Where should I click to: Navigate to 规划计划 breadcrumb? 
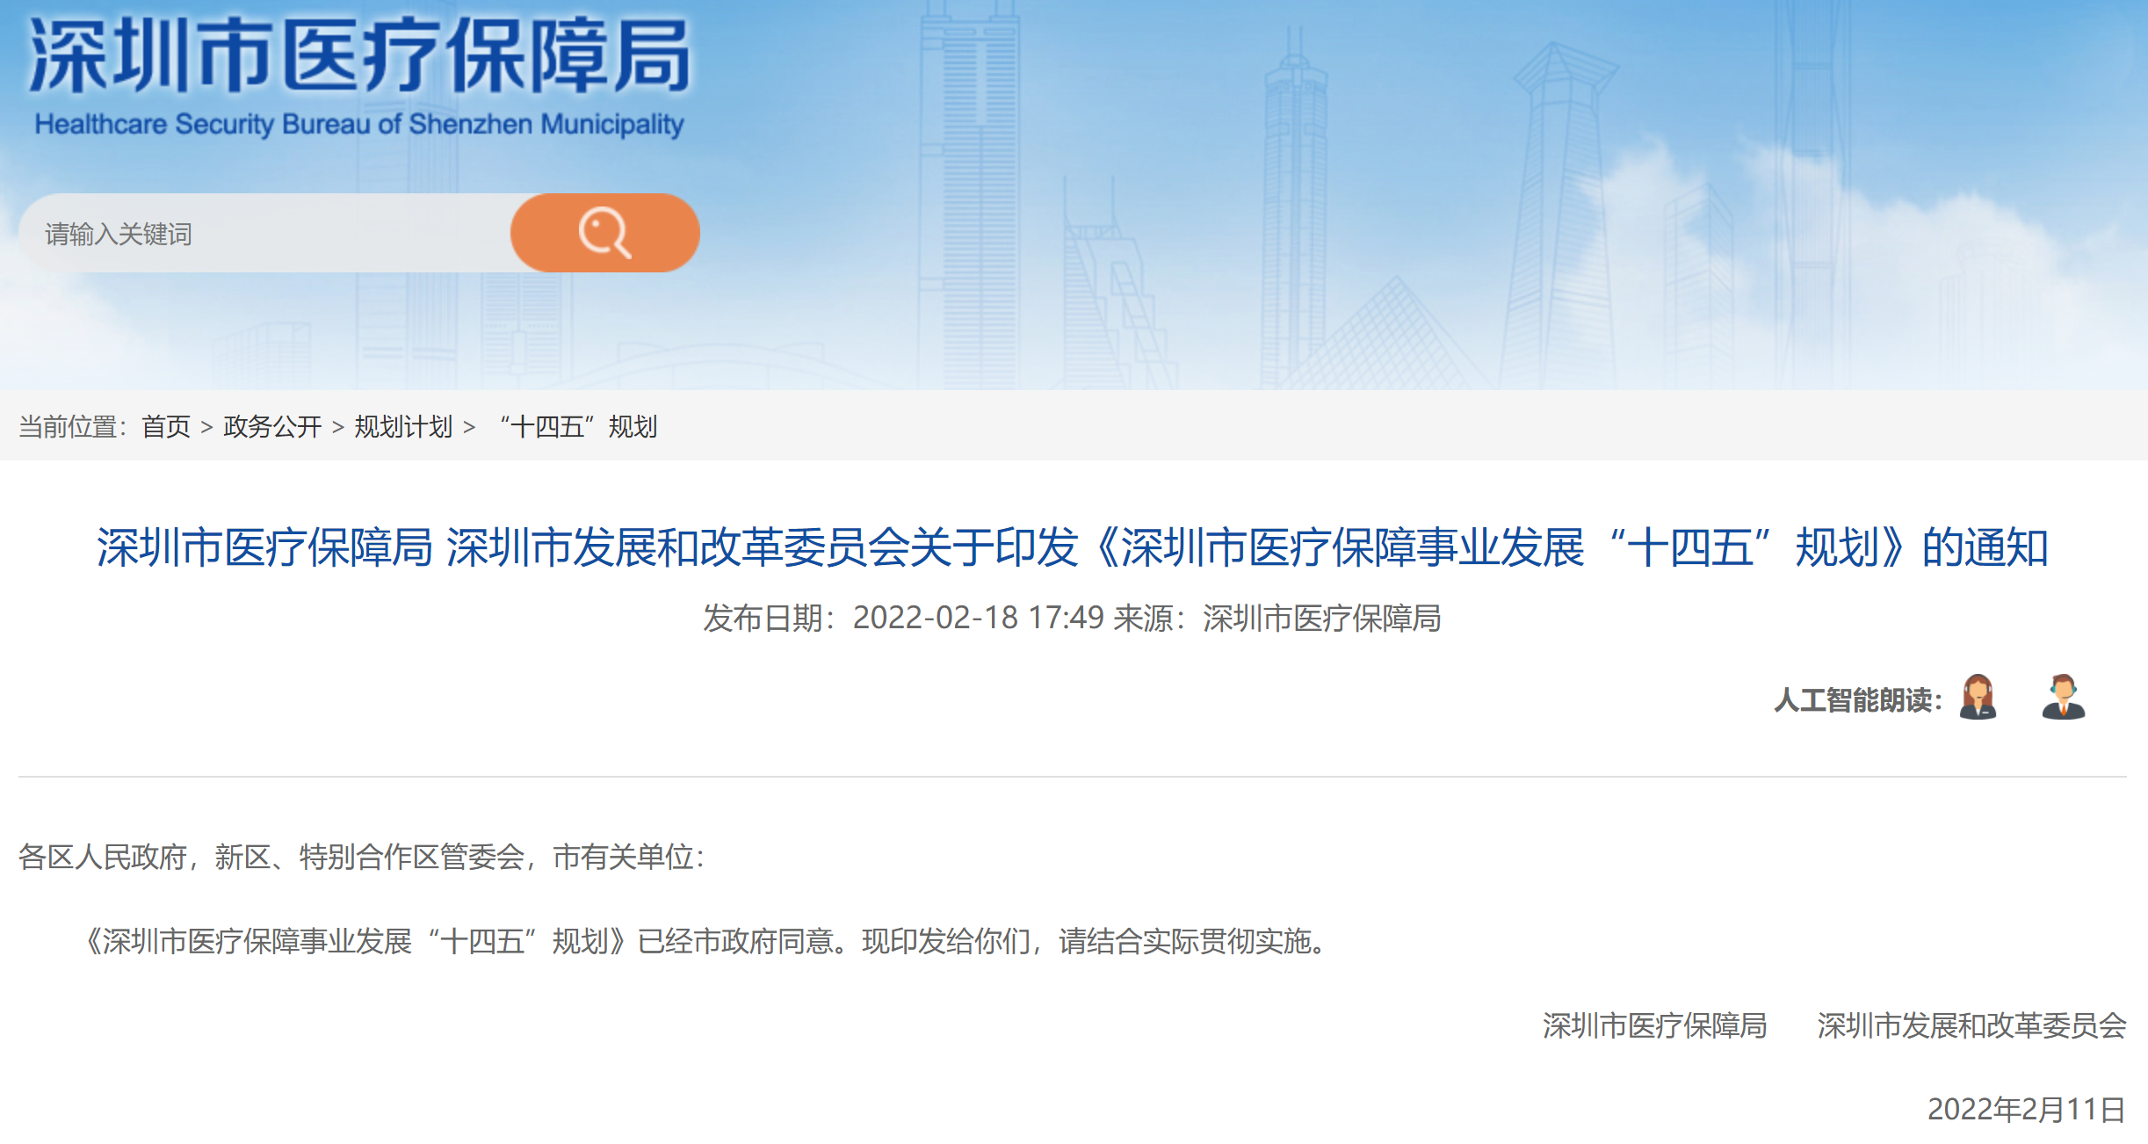(x=403, y=427)
